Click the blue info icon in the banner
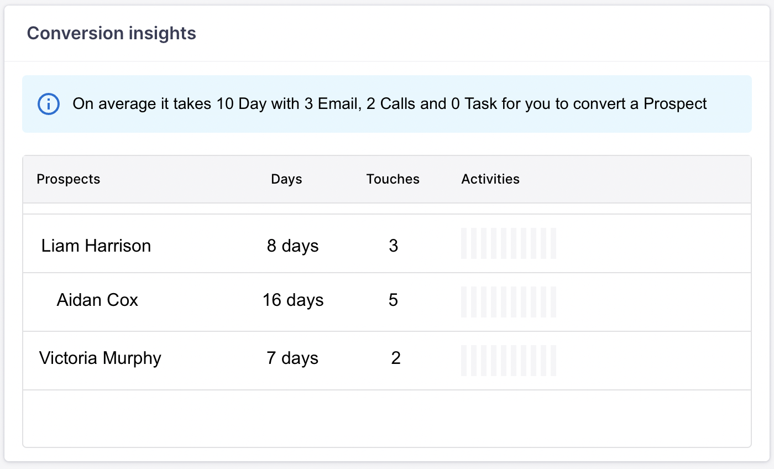The width and height of the screenshot is (774, 469). point(49,104)
